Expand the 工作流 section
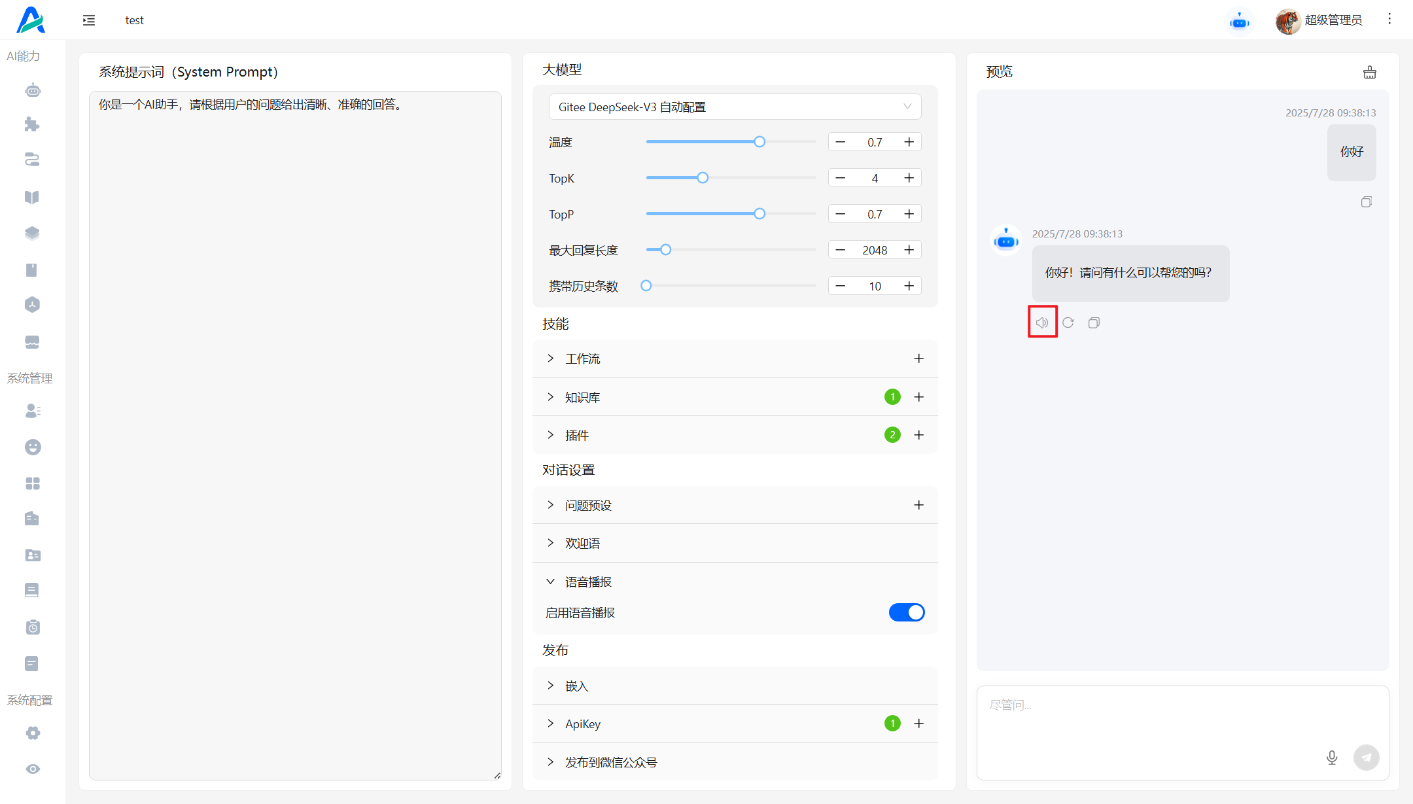This screenshot has width=1413, height=804. [x=582, y=358]
